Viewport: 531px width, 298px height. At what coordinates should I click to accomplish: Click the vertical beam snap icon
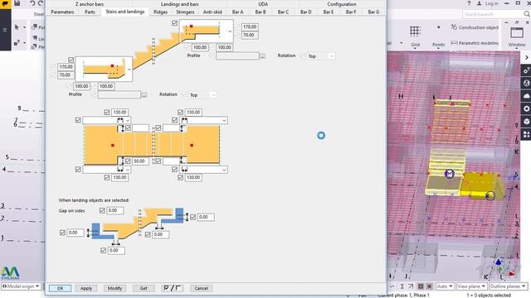pyautogui.click(x=402, y=286)
